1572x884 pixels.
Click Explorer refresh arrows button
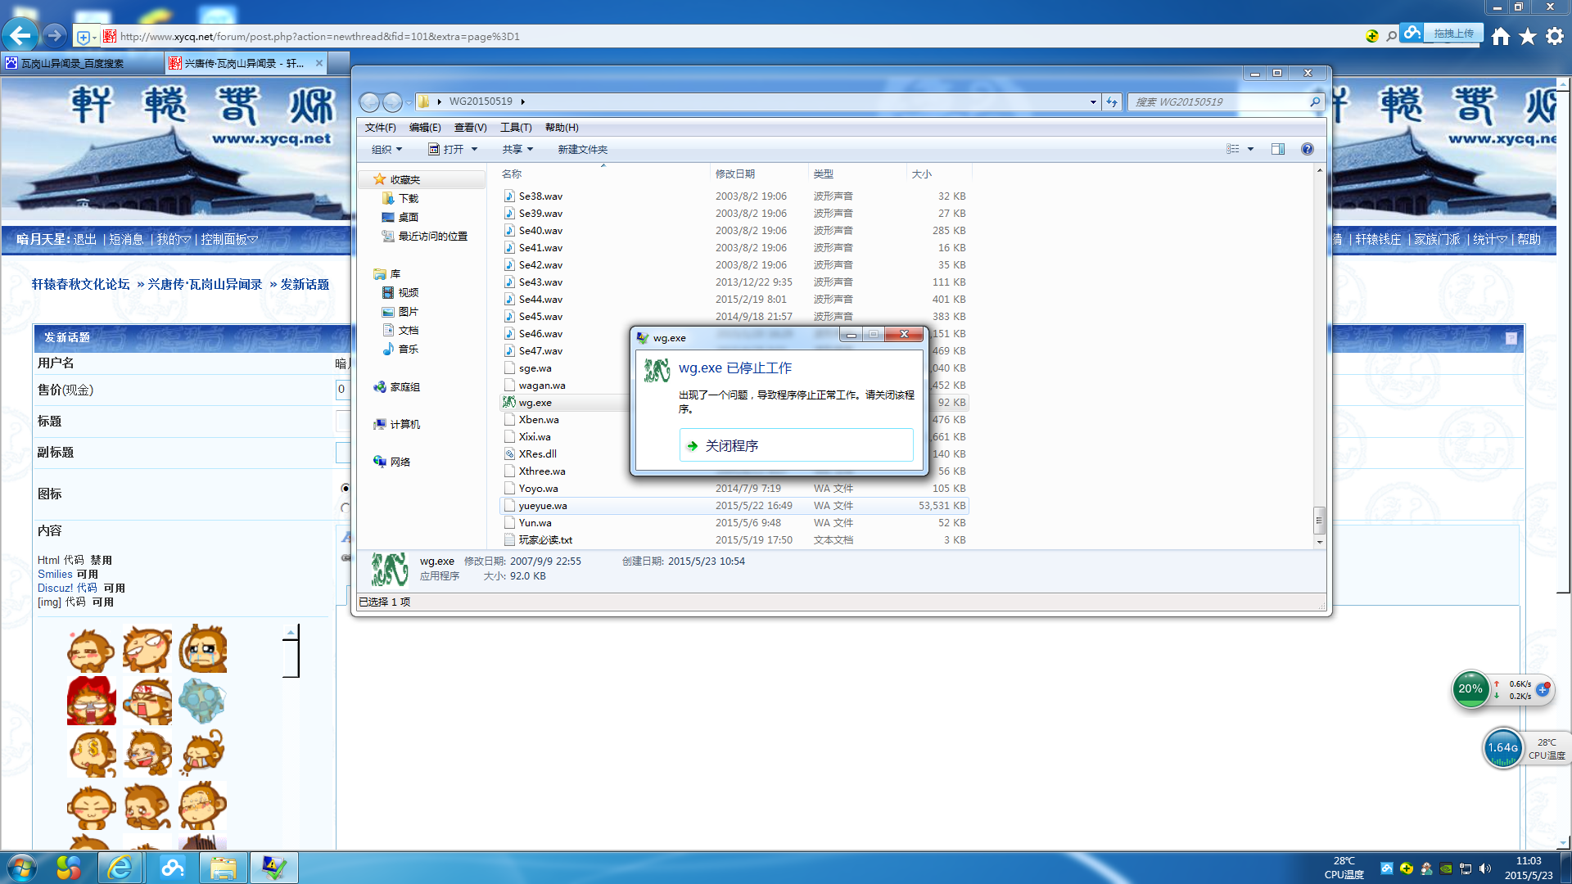click(x=1111, y=101)
